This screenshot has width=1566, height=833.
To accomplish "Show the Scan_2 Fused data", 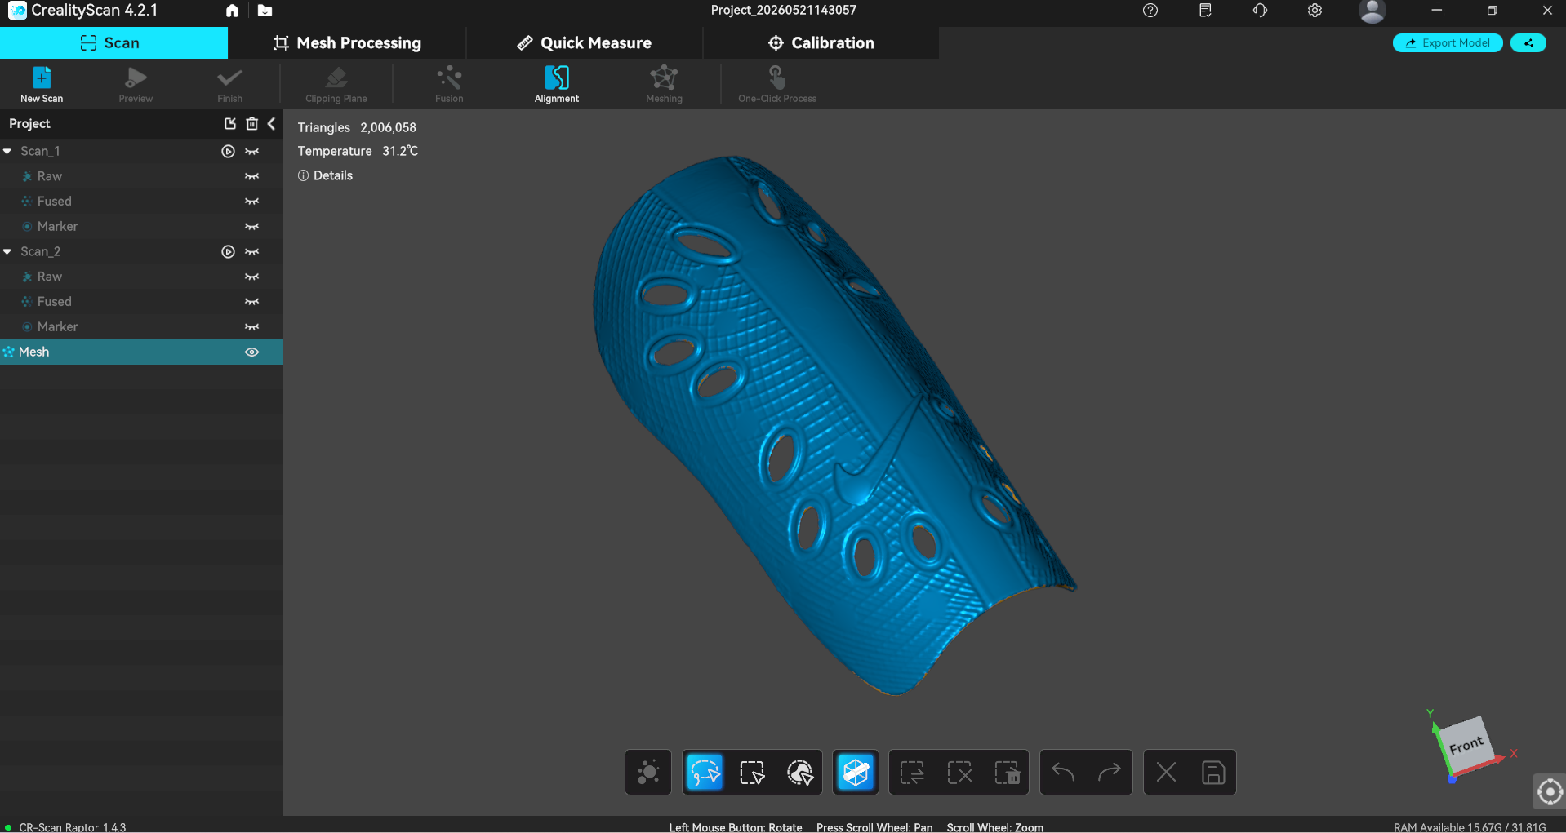I will coord(251,302).
